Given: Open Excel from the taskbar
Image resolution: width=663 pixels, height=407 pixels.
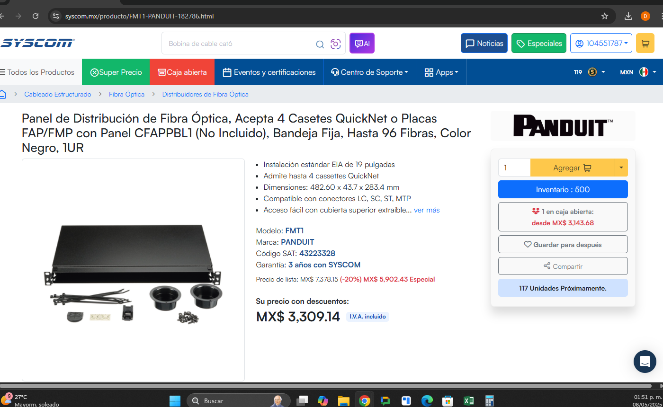Looking at the screenshot, I should click(x=469, y=401).
